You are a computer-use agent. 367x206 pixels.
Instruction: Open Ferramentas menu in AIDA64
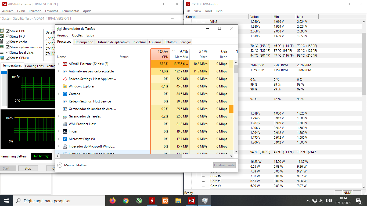pos(70,11)
